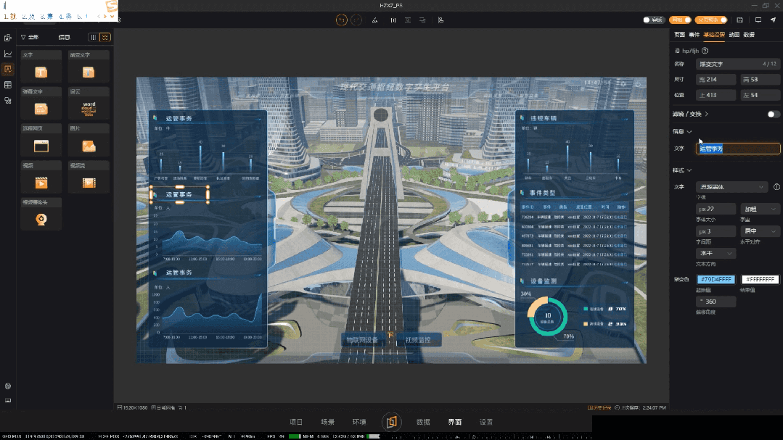The height and width of the screenshot is (440, 783).
Task: Open the line chart sidebar category
Action: (x=8, y=54)
